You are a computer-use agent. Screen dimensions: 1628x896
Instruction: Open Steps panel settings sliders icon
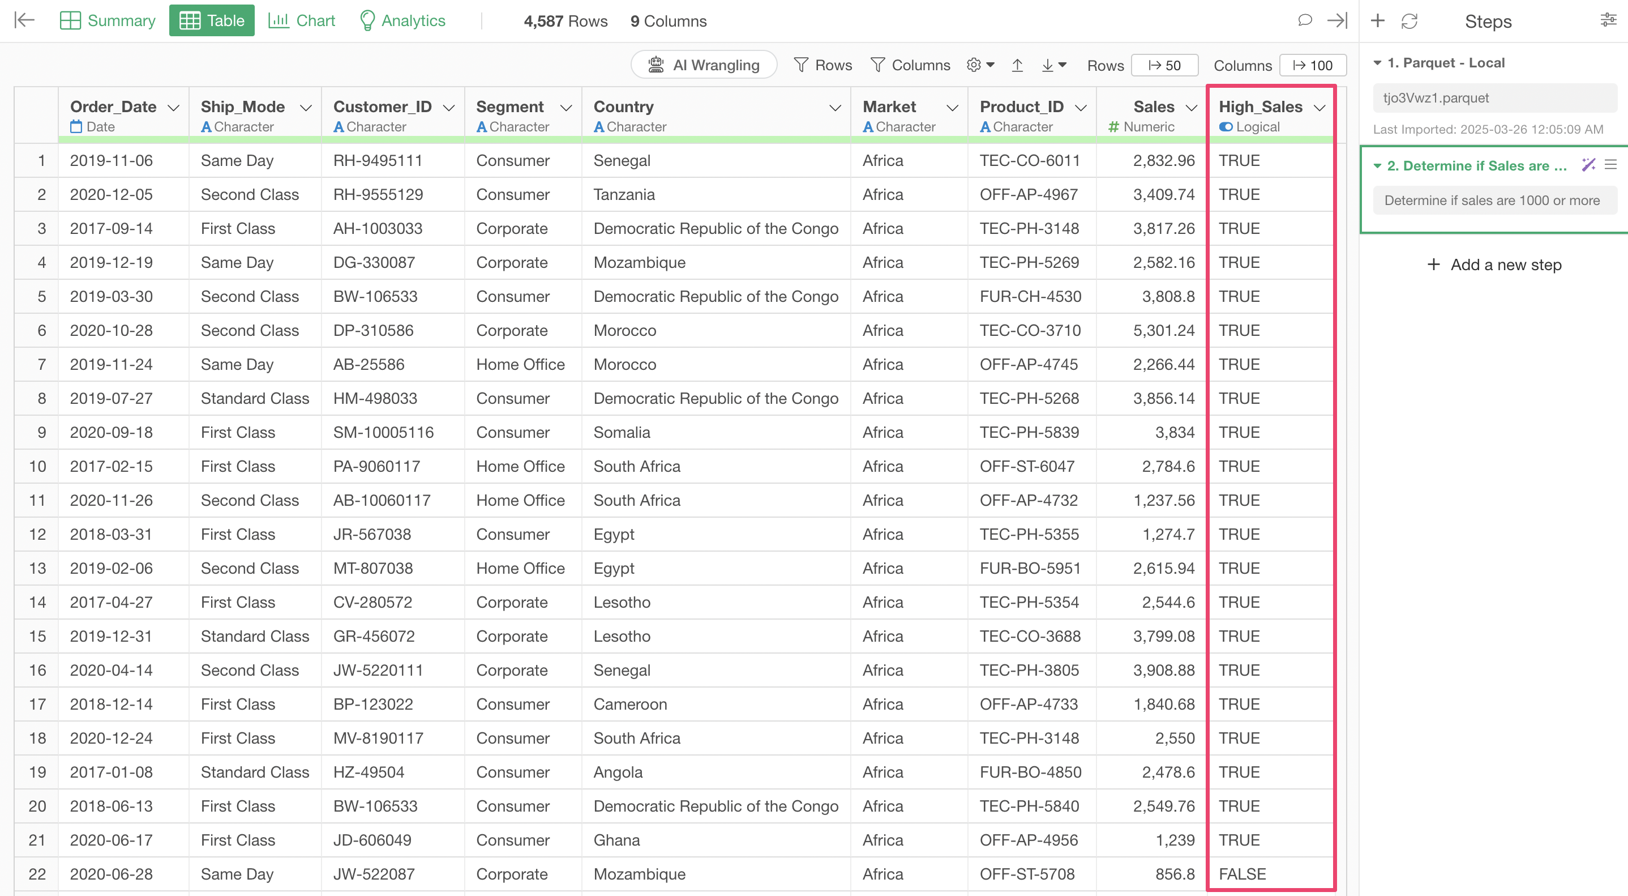click(1608, 20)
